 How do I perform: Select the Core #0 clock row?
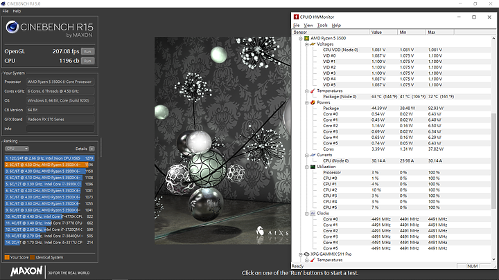click(x=392, y=219)
